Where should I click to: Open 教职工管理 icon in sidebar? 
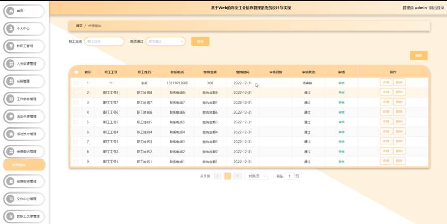tap(10, 46)
